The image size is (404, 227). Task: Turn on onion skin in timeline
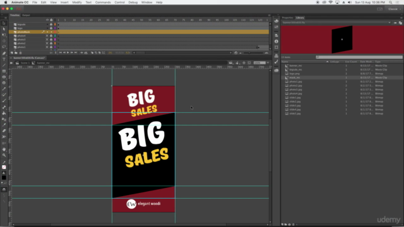click(x=92, y=53)
